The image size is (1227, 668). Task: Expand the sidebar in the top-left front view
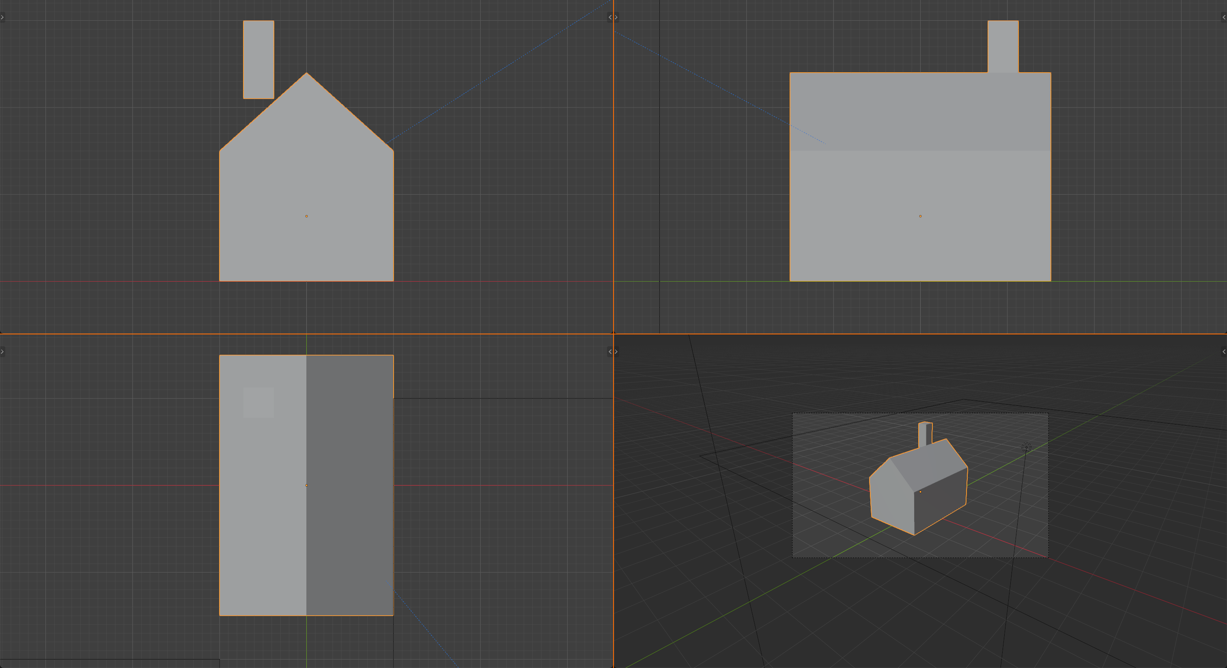click(x=610, y=17)
